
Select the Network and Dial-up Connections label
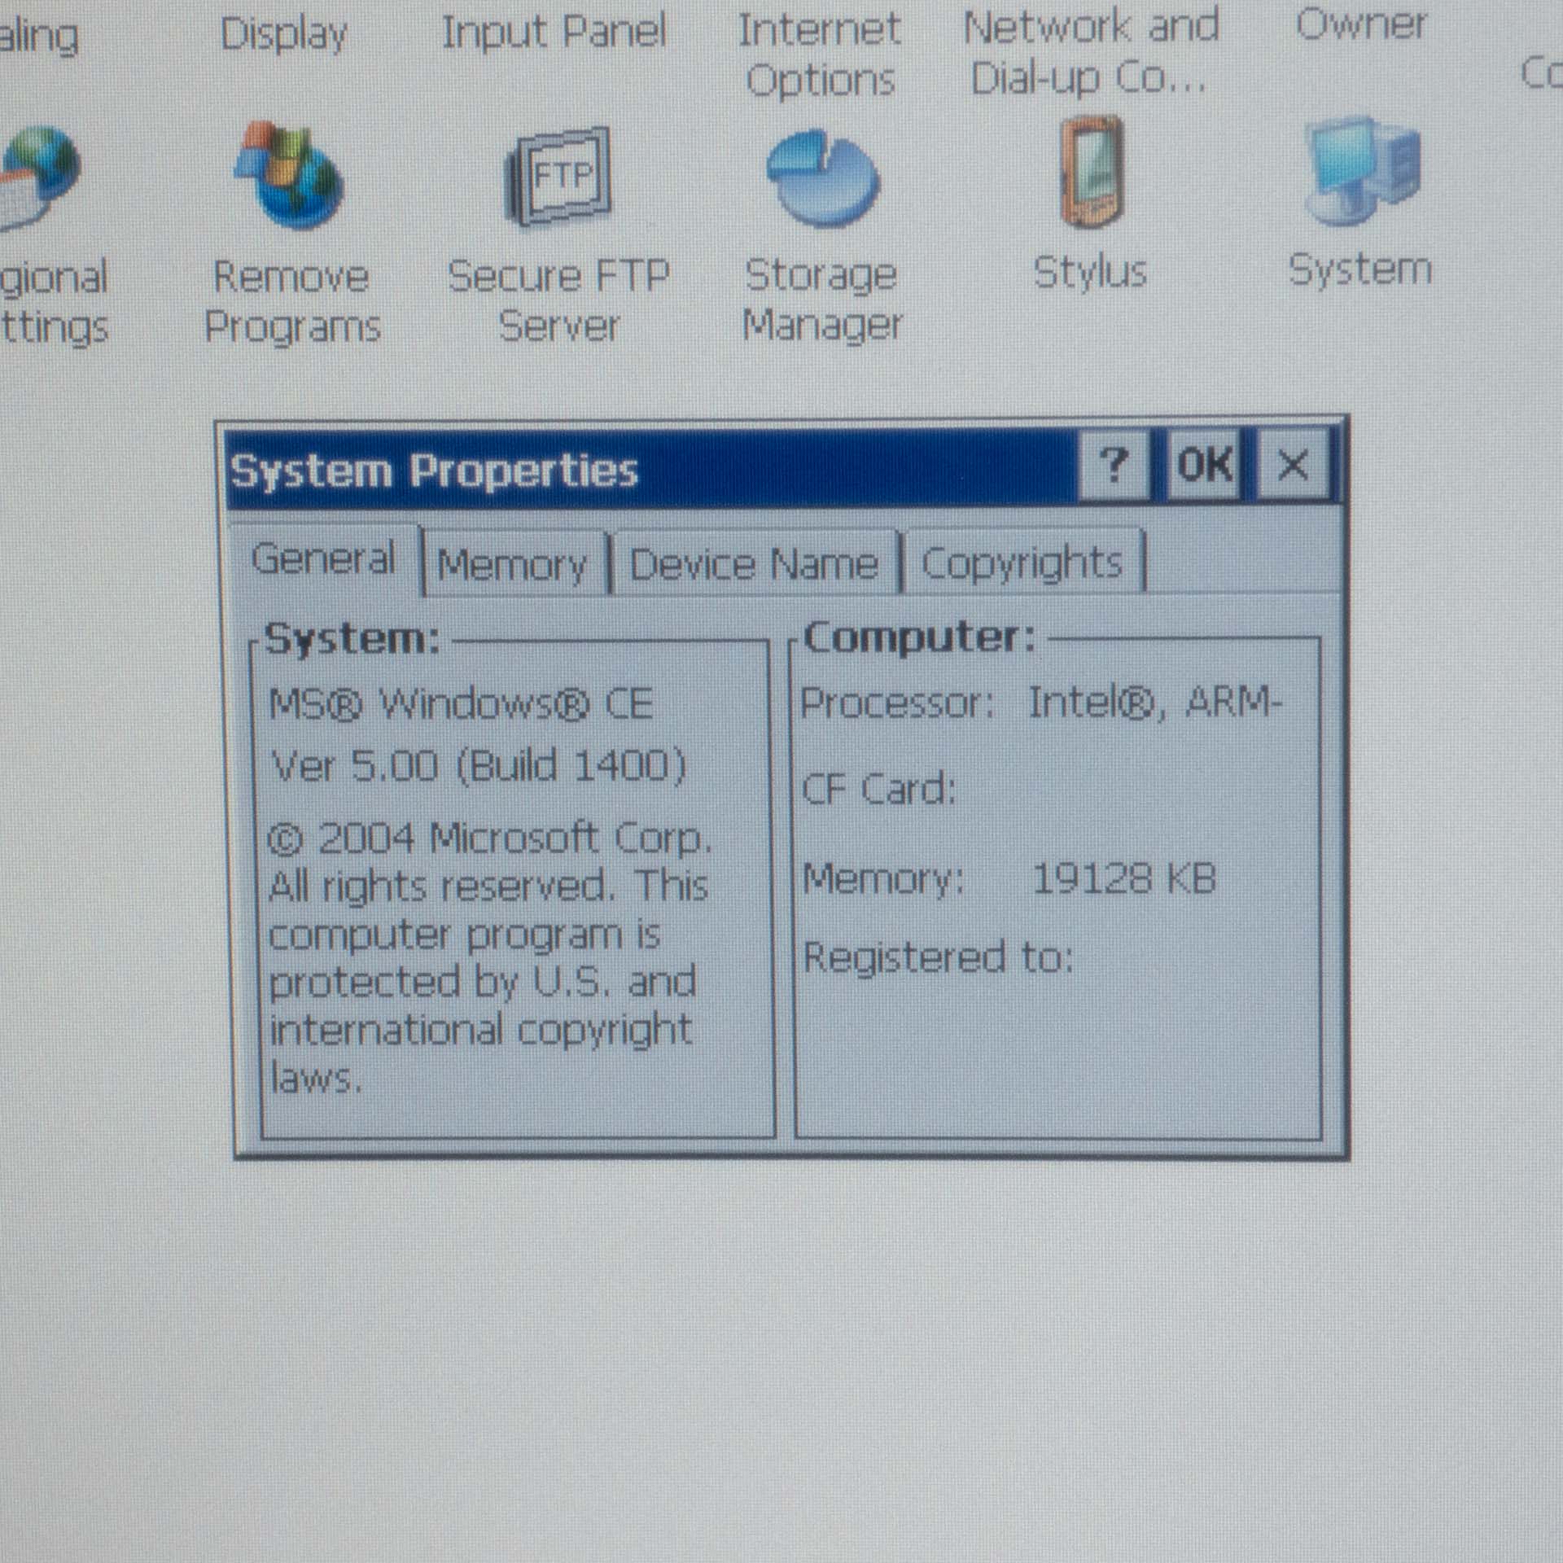click(x=1091, y=52)
